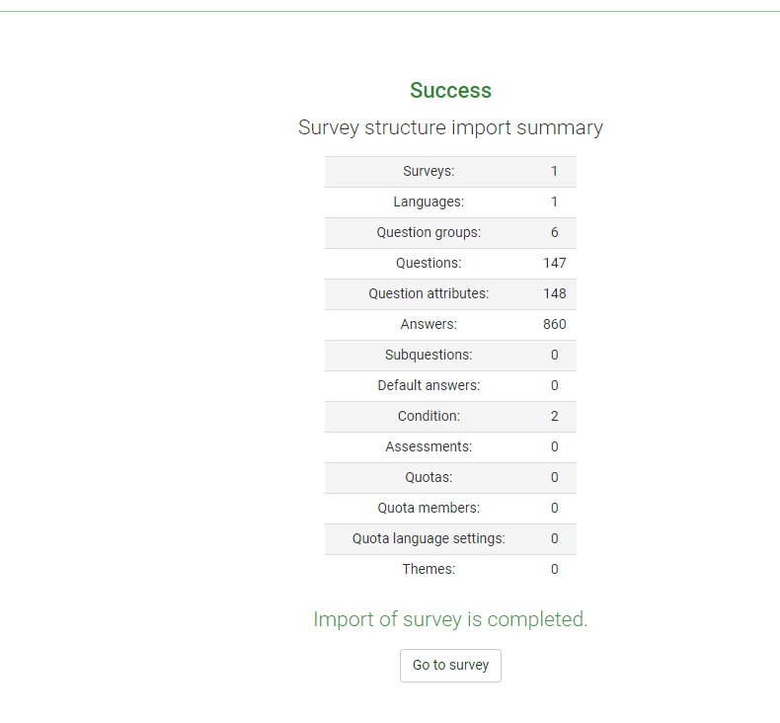Select the Languages row label
Screen dimensions: 780x723
point(429,201)
